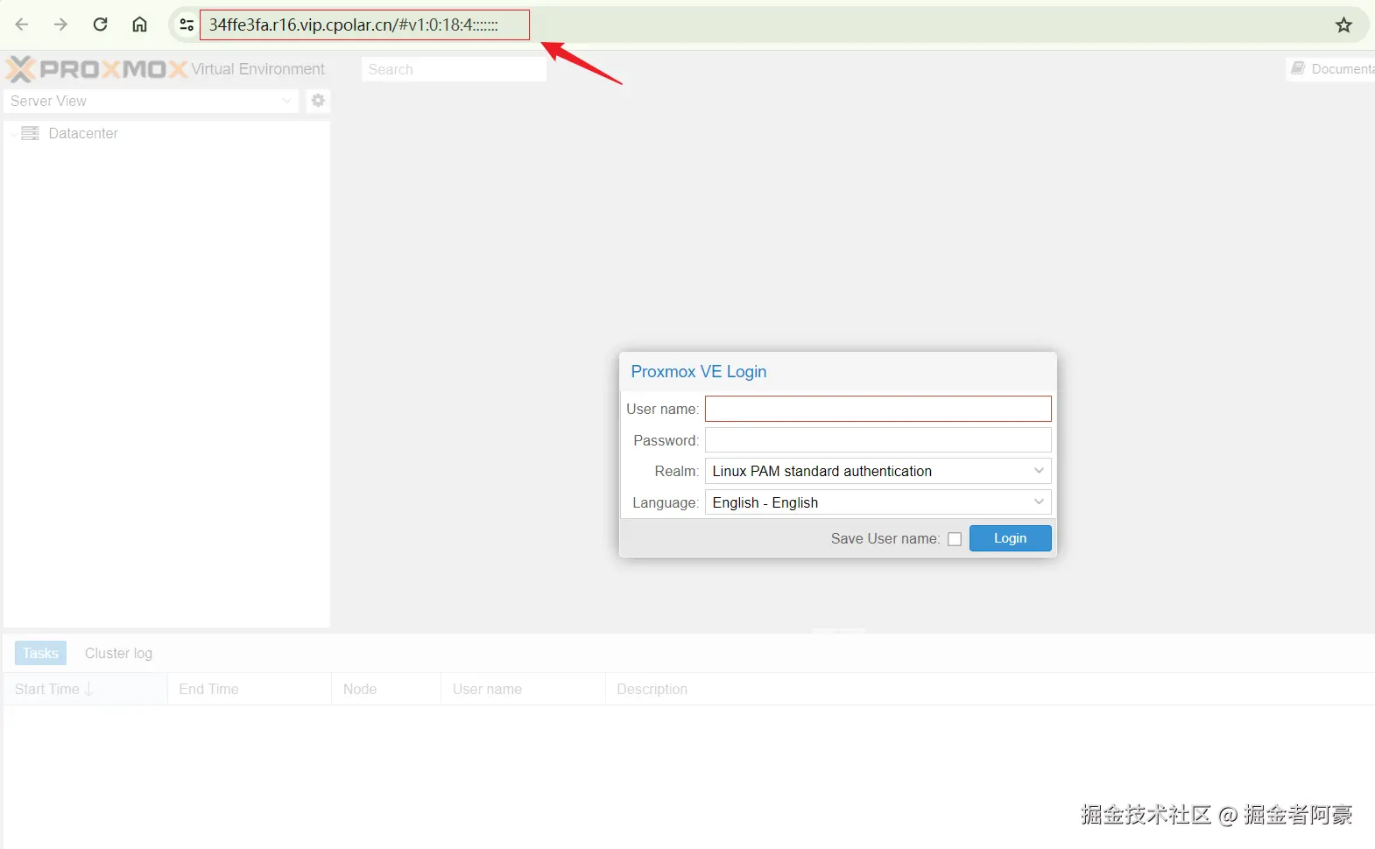Focus the Password input field
The image size is (1375, 849).
pyautogui.click(x=878, y=440)
